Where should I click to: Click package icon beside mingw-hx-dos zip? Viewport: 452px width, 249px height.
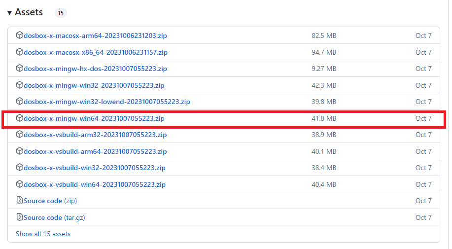(x=19, y=69)
